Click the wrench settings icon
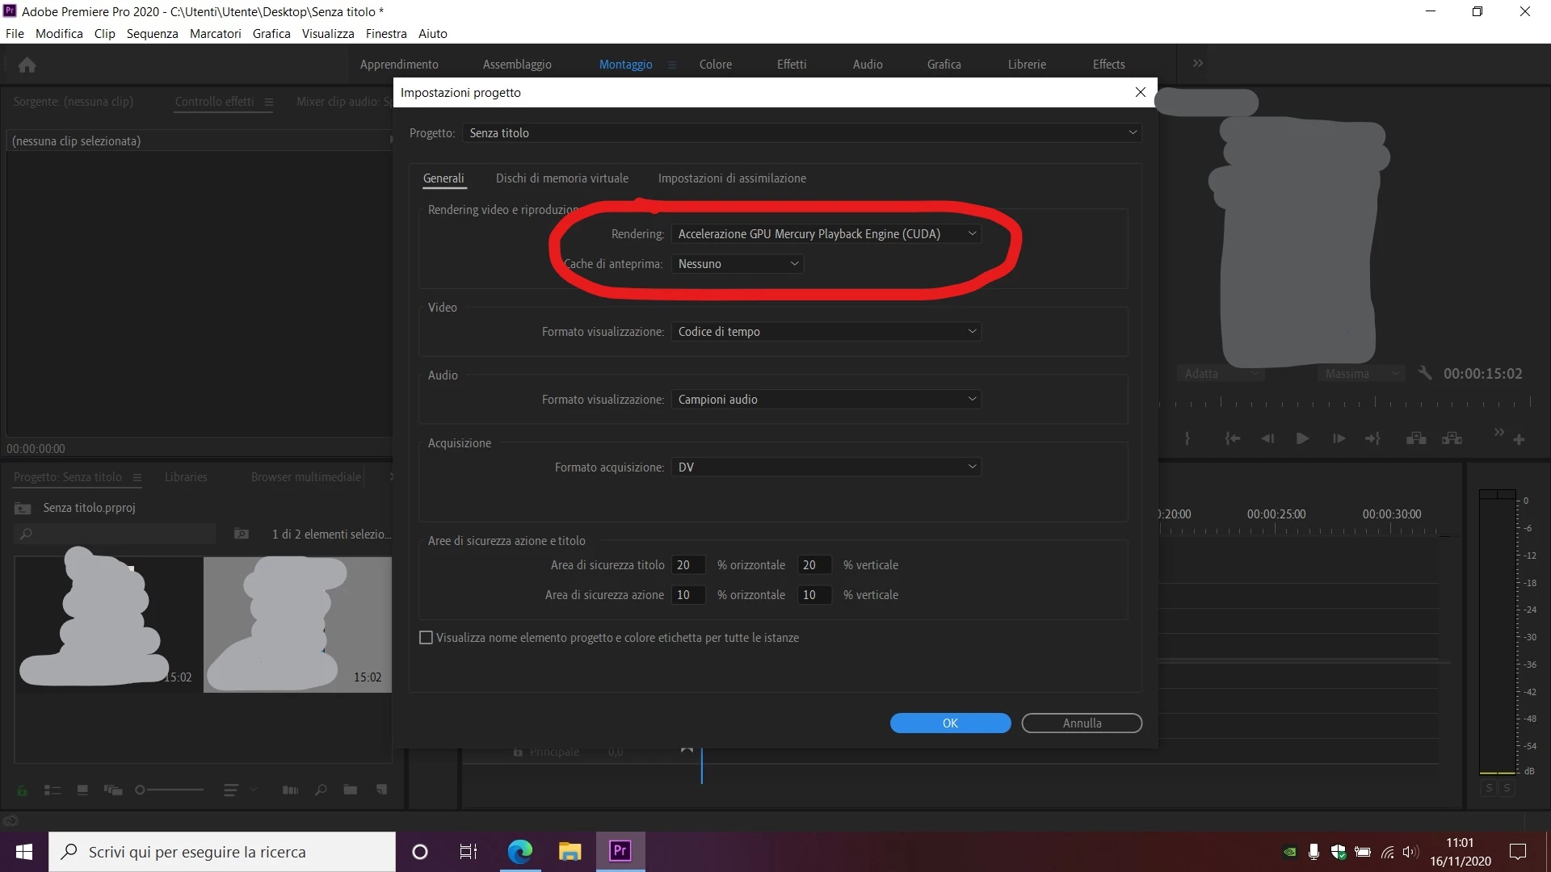The height and width of the screenshot is (872, 1551). coord(1425,373)
